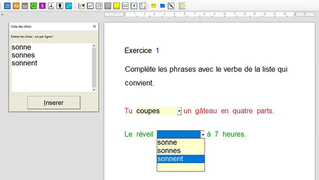319x180 pixels.
Task: Click the choices list scrollbar thumb
Action: click(94, 68)
